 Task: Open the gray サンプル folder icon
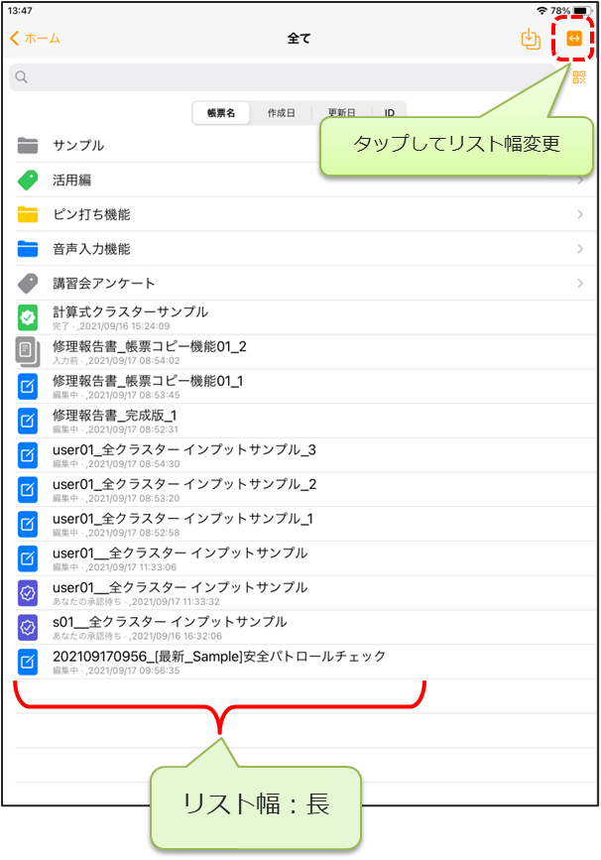[x=28, y=146]
